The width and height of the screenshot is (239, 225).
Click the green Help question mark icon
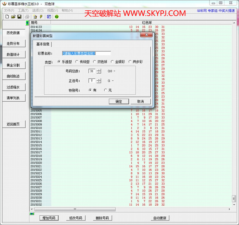pos(56,17)
